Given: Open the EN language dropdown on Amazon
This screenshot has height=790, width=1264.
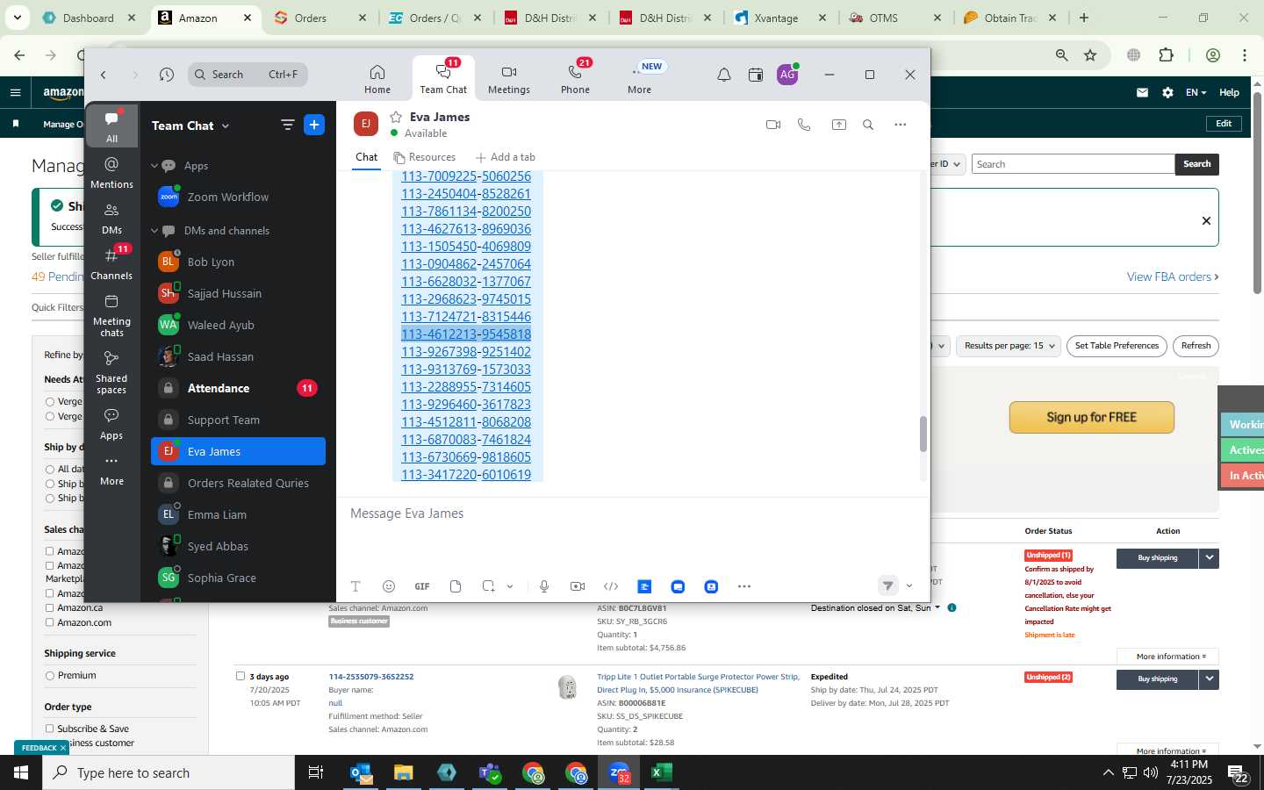Looking at the screenshot, I should pyautogui.click(x=1196, y=92).
